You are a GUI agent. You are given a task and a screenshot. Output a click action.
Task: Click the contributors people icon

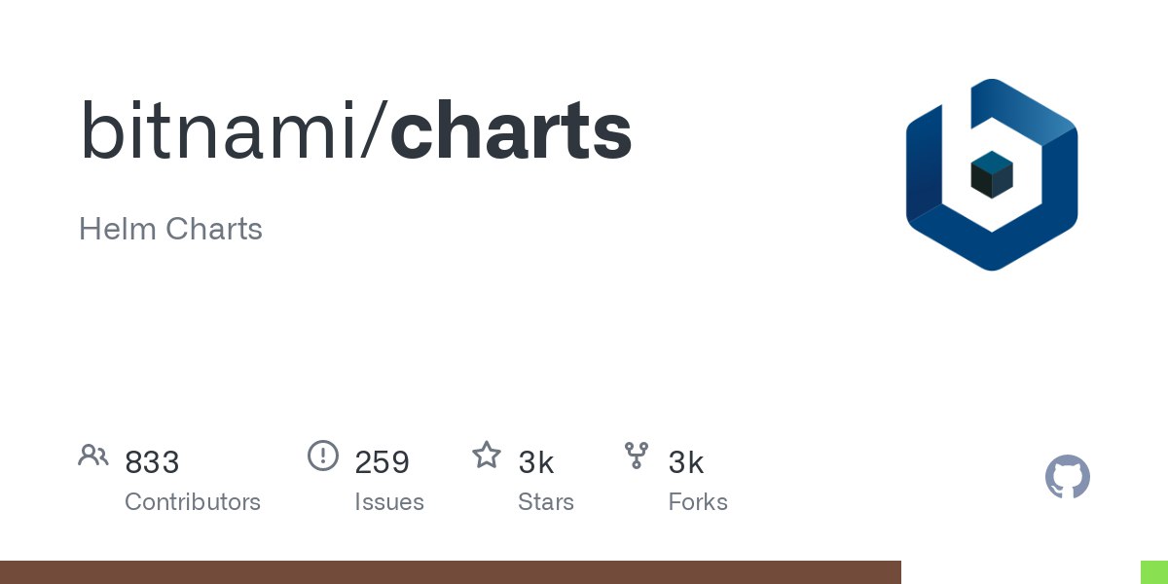point(93,455)
